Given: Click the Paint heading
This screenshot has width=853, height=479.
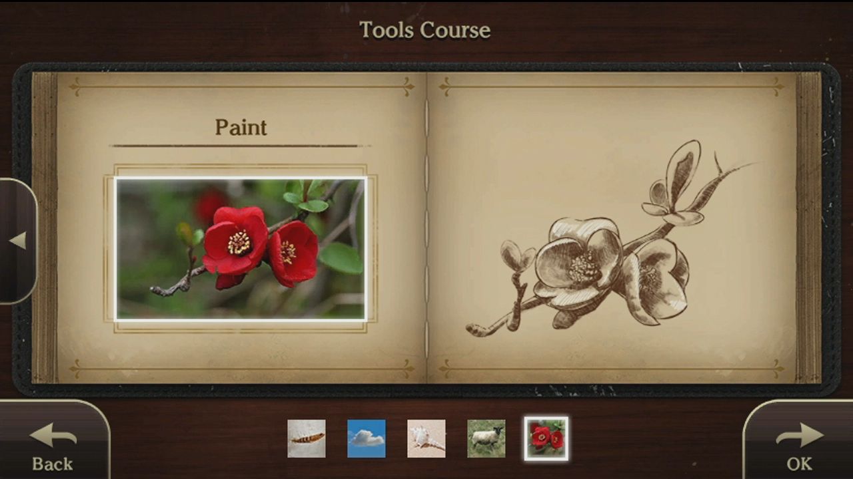Looking at the screenshot, I should click(x=241, y=127).
